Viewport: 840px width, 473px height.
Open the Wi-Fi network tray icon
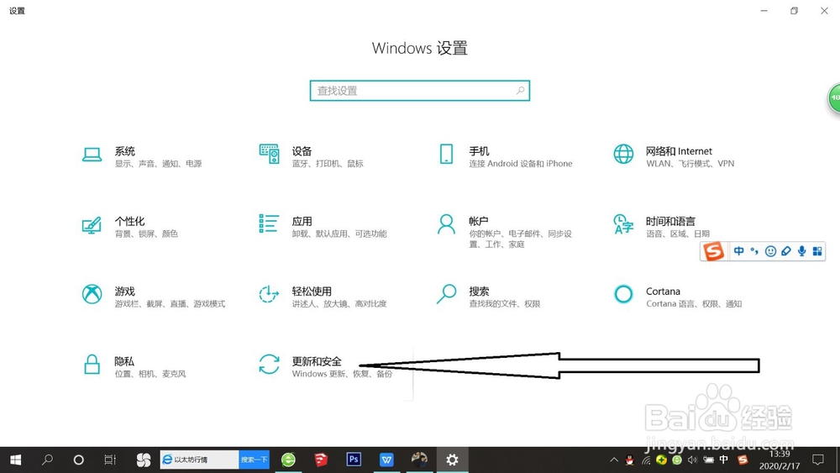(x=646, y=460)
